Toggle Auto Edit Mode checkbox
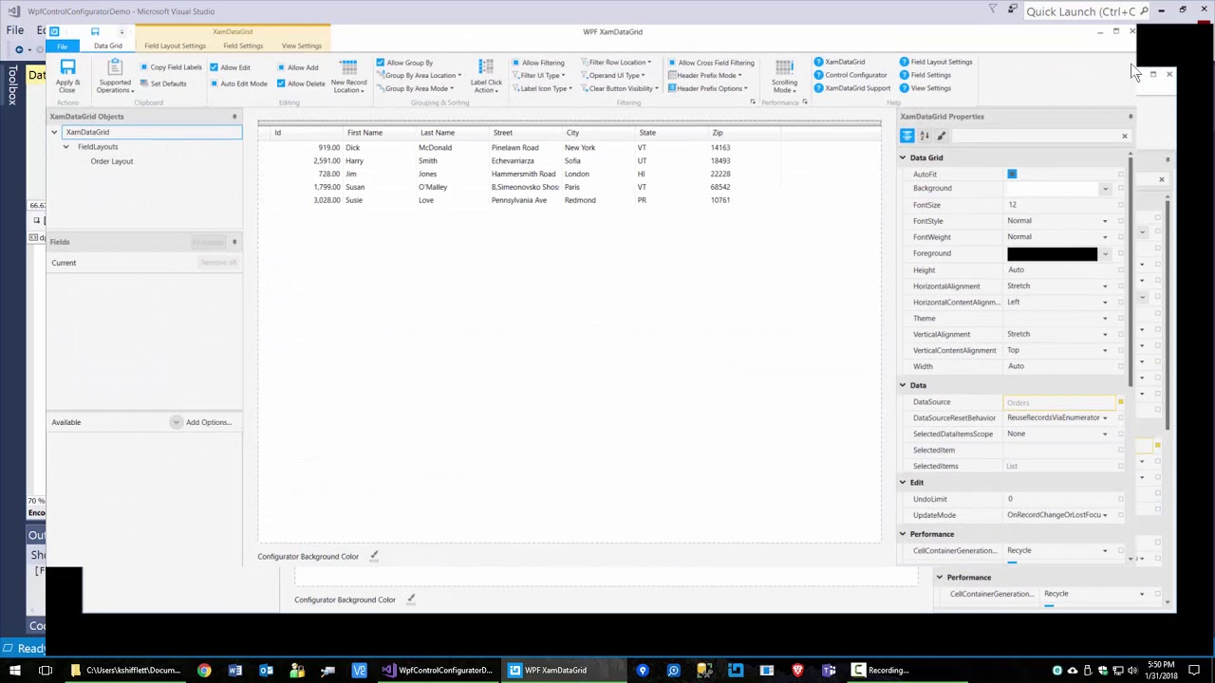Image resolution: width=1215 pixels, height=683 pixels. 214,83
